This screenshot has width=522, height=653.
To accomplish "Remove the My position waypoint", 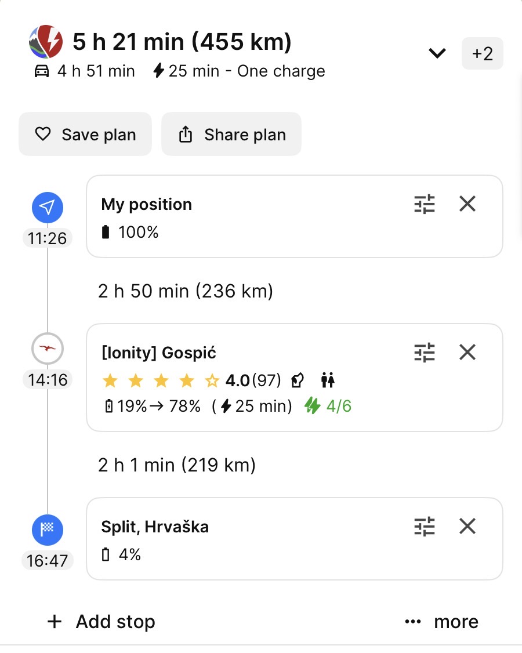I will tap(467, 204).
